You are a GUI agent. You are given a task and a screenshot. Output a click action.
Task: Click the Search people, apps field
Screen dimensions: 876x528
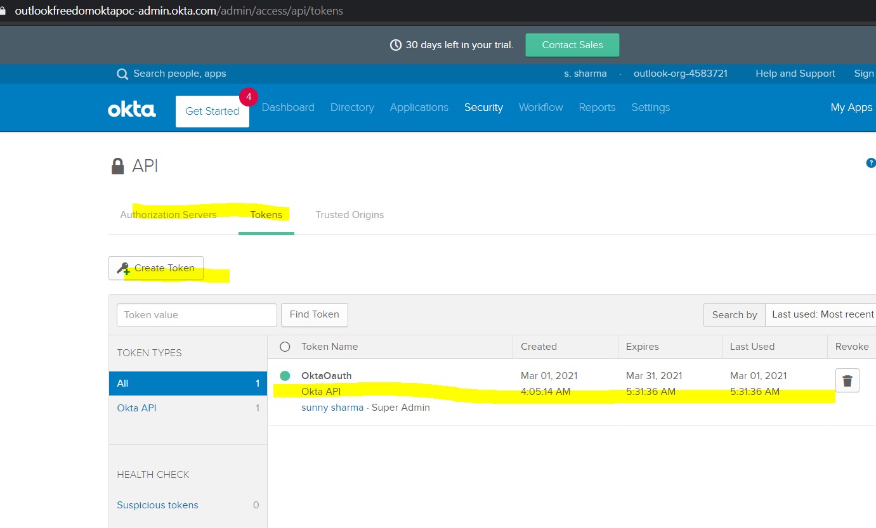coord(180,74)
